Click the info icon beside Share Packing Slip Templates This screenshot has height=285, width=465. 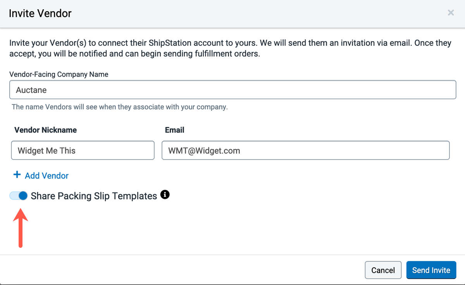tap(165, 195)
